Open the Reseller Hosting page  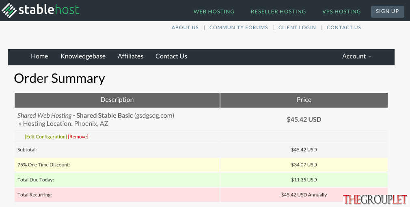(278, 11)
